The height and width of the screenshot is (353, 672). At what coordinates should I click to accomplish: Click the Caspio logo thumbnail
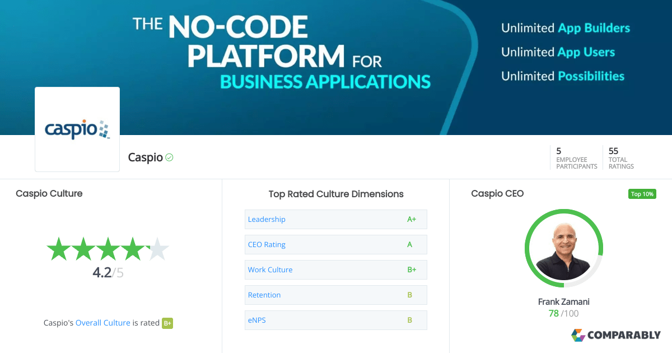click(x=77, y=129)
